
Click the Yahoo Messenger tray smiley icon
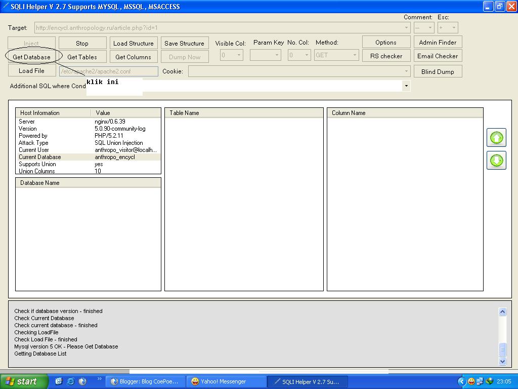(x=471, y=381)
